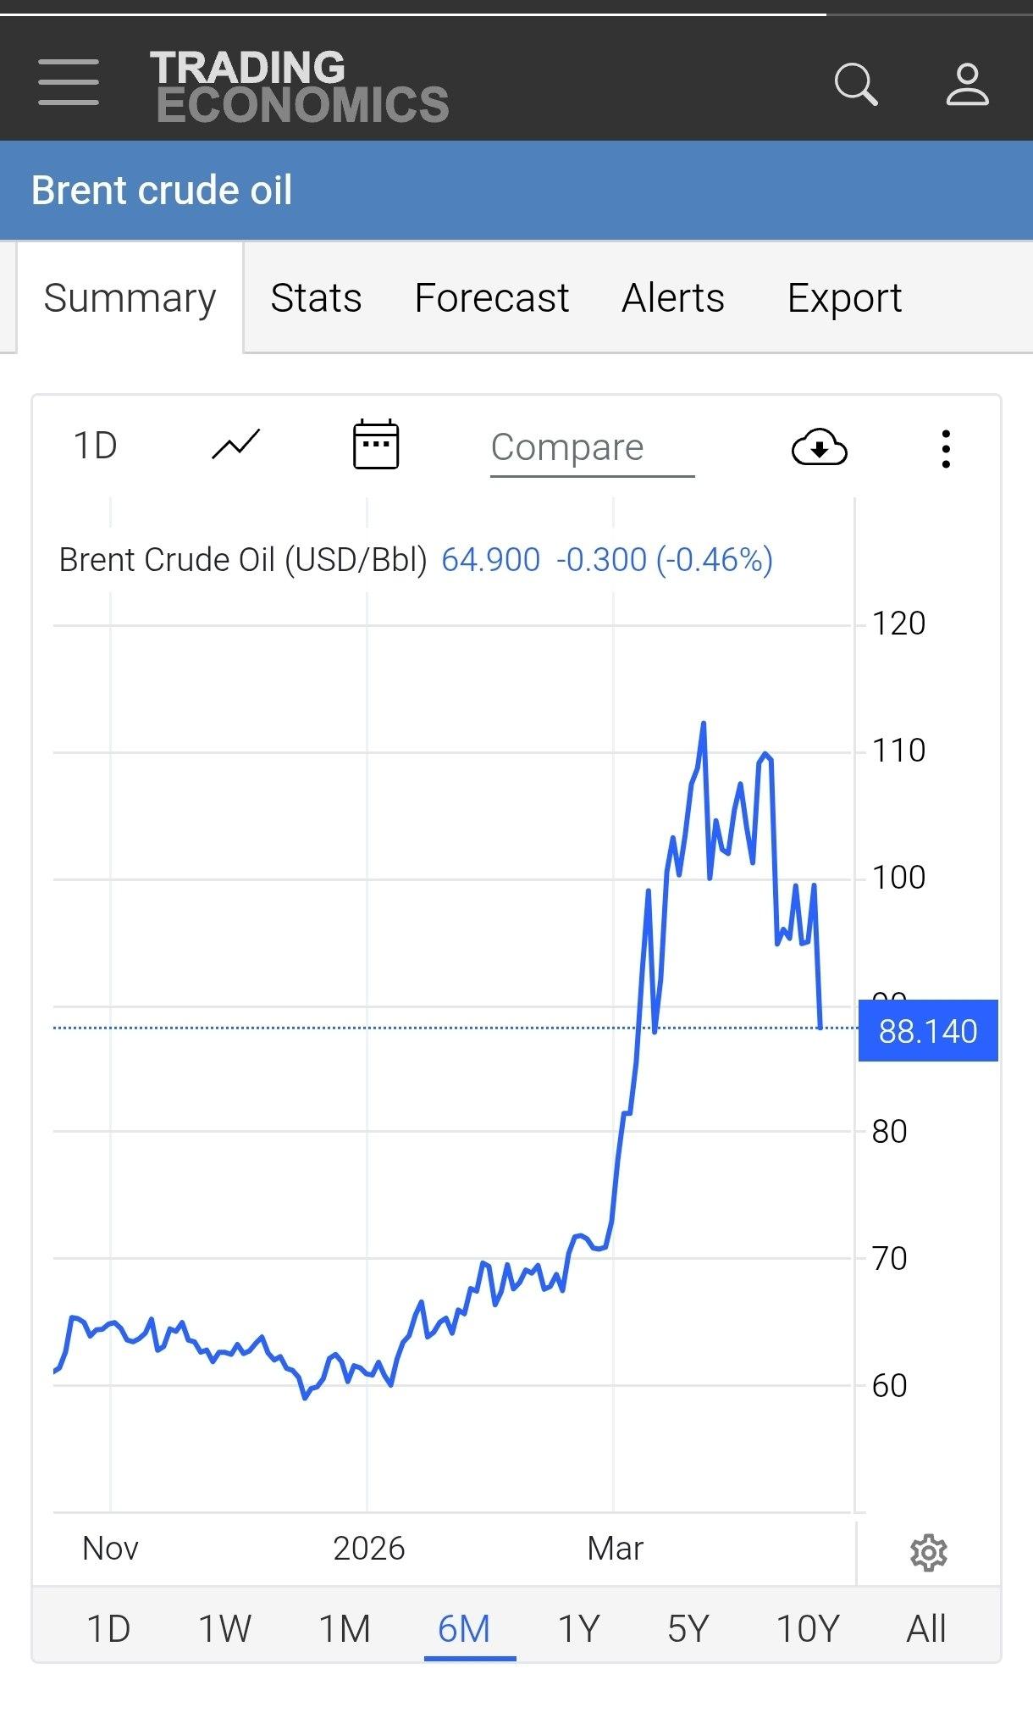Screen dimensions: 1033x1724
Task: Switch to the Stats tab
Action: [316, 298]
